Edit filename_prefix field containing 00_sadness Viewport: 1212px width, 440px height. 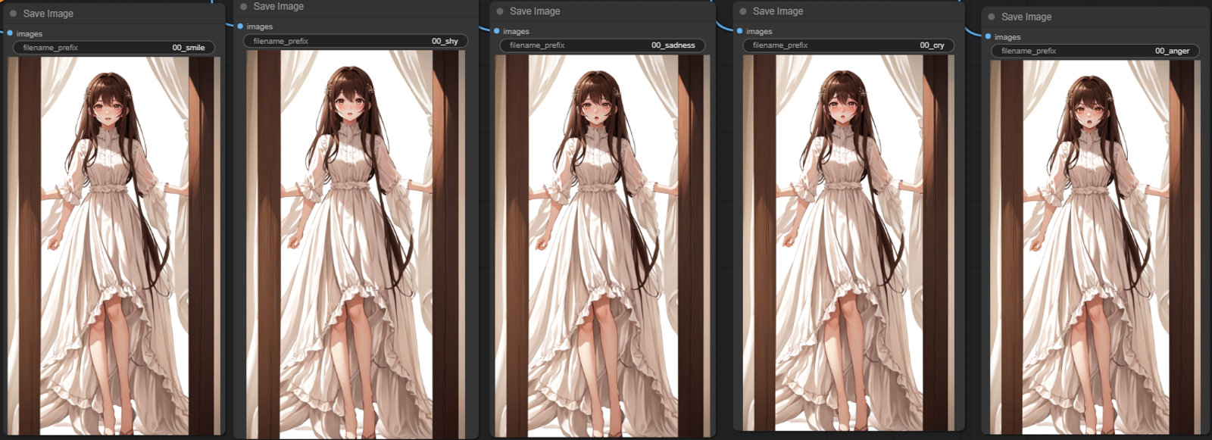[602, 45]
